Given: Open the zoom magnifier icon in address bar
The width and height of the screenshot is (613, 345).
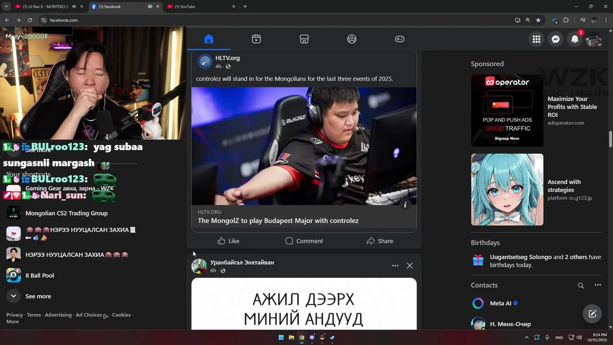Looking at the screenshot, I should (528, 20).
